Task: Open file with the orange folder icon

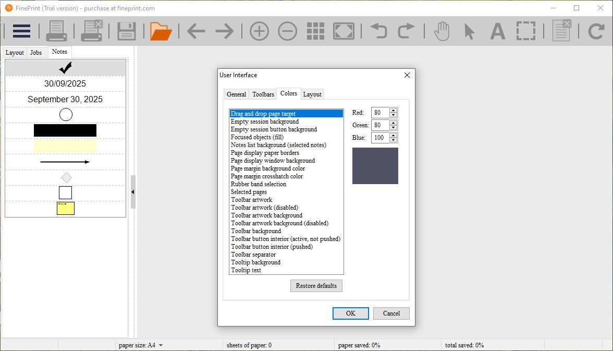Action: (161, 31)
